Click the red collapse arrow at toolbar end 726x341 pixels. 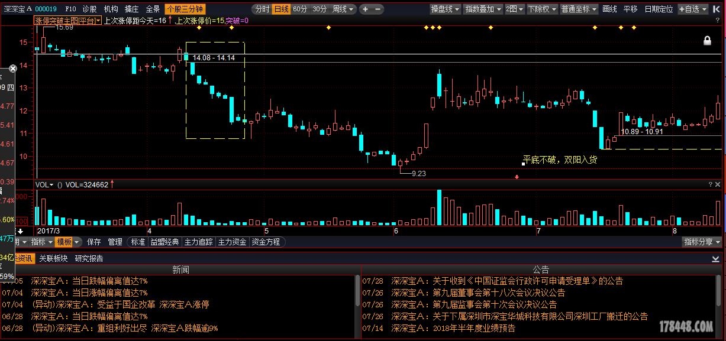tap(717, 9)
